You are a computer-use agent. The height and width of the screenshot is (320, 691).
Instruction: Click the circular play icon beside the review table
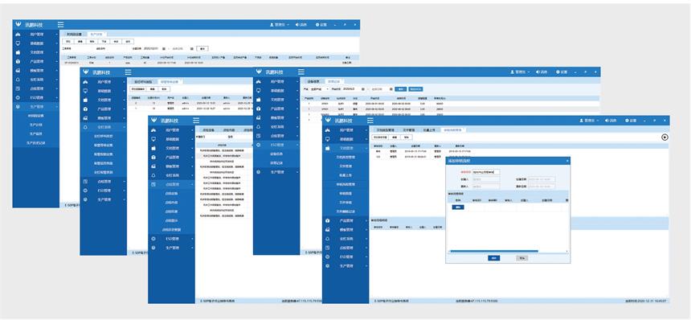click(664, 137)
